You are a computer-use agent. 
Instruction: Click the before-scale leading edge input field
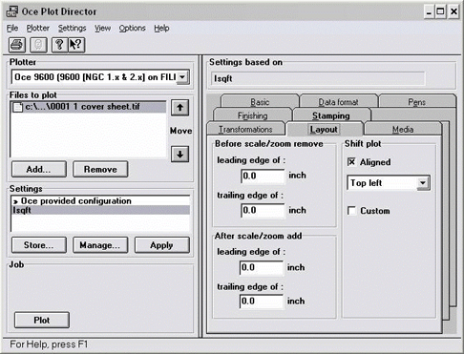click(x=263, y=176)
